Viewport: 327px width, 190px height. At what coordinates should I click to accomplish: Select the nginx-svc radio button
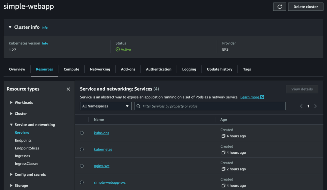tap(82, 166)
